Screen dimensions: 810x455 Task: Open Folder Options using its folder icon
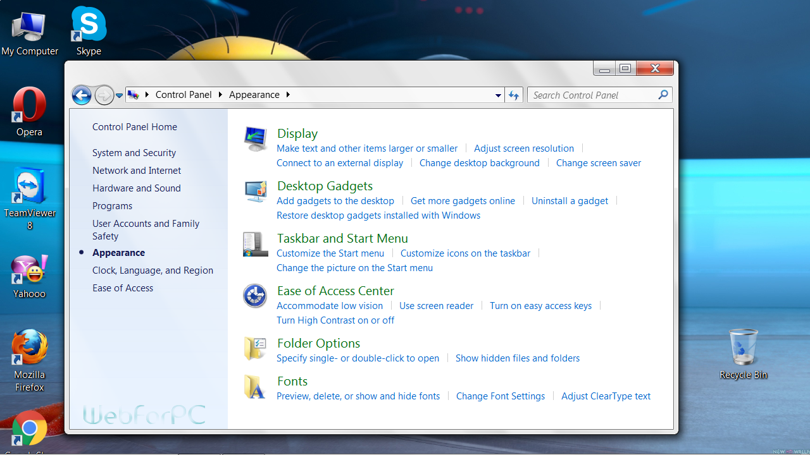coord(255,348)
